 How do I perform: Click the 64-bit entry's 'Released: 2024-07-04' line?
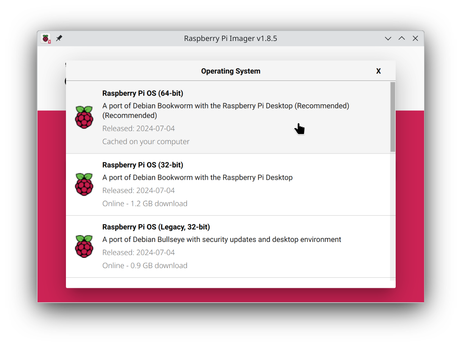coord(138,129)
